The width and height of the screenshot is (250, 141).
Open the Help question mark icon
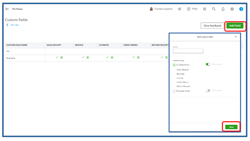[189, 9]
